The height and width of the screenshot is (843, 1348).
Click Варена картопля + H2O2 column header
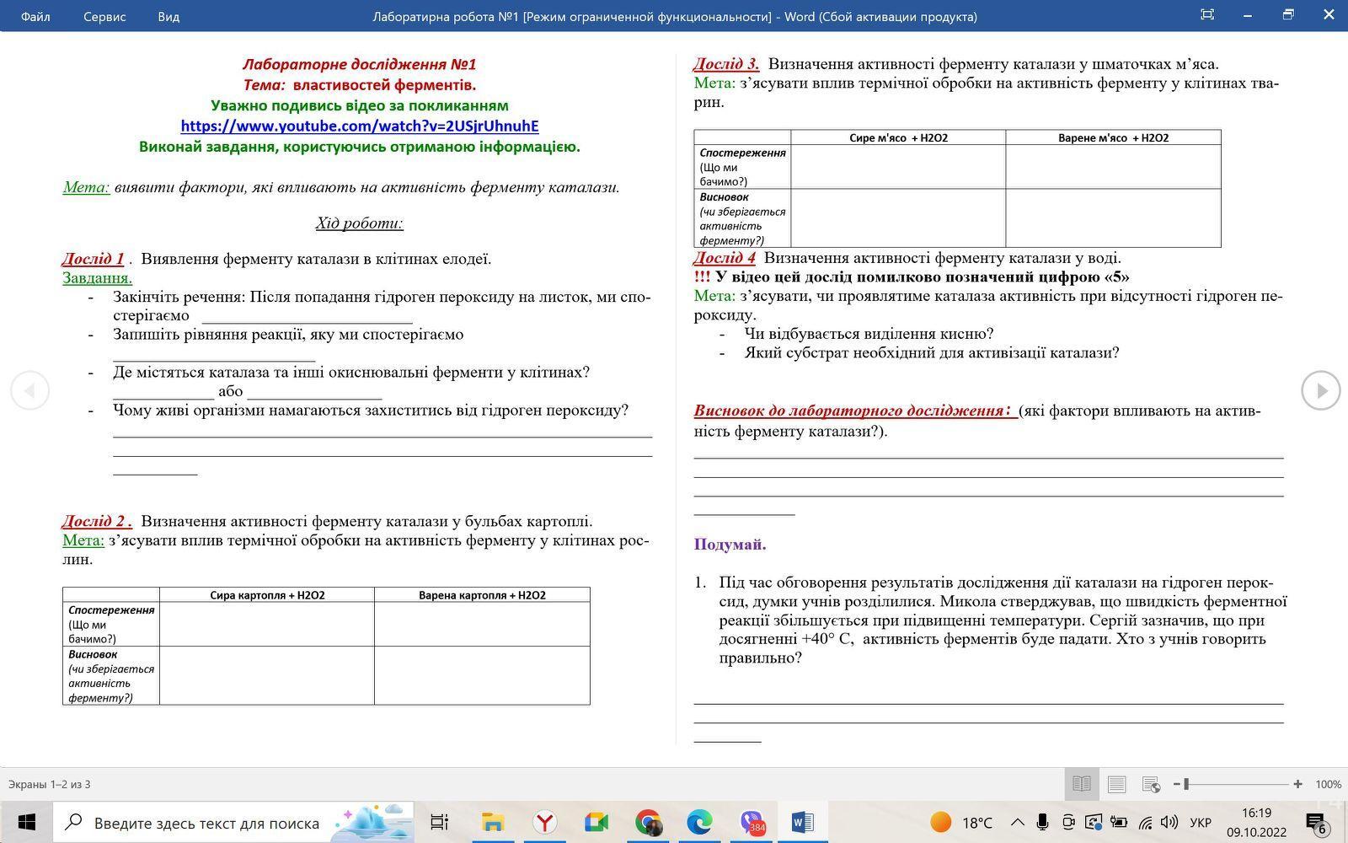point(482,595)
